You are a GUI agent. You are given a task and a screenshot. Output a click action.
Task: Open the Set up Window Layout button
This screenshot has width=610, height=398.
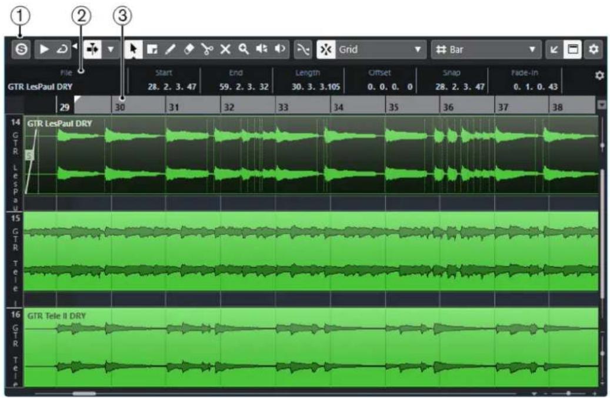click(573, 49)
